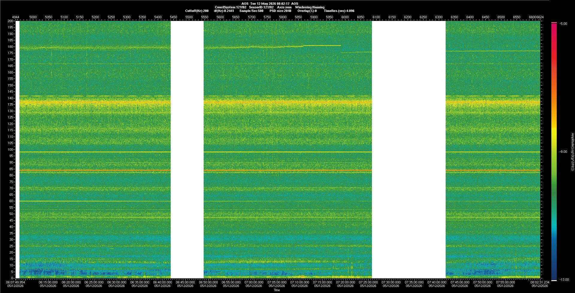575x293 pixels.
Task: Select the 100 Hz frequency axis tick
Action: pyautogui.click(x=10, y=149)
